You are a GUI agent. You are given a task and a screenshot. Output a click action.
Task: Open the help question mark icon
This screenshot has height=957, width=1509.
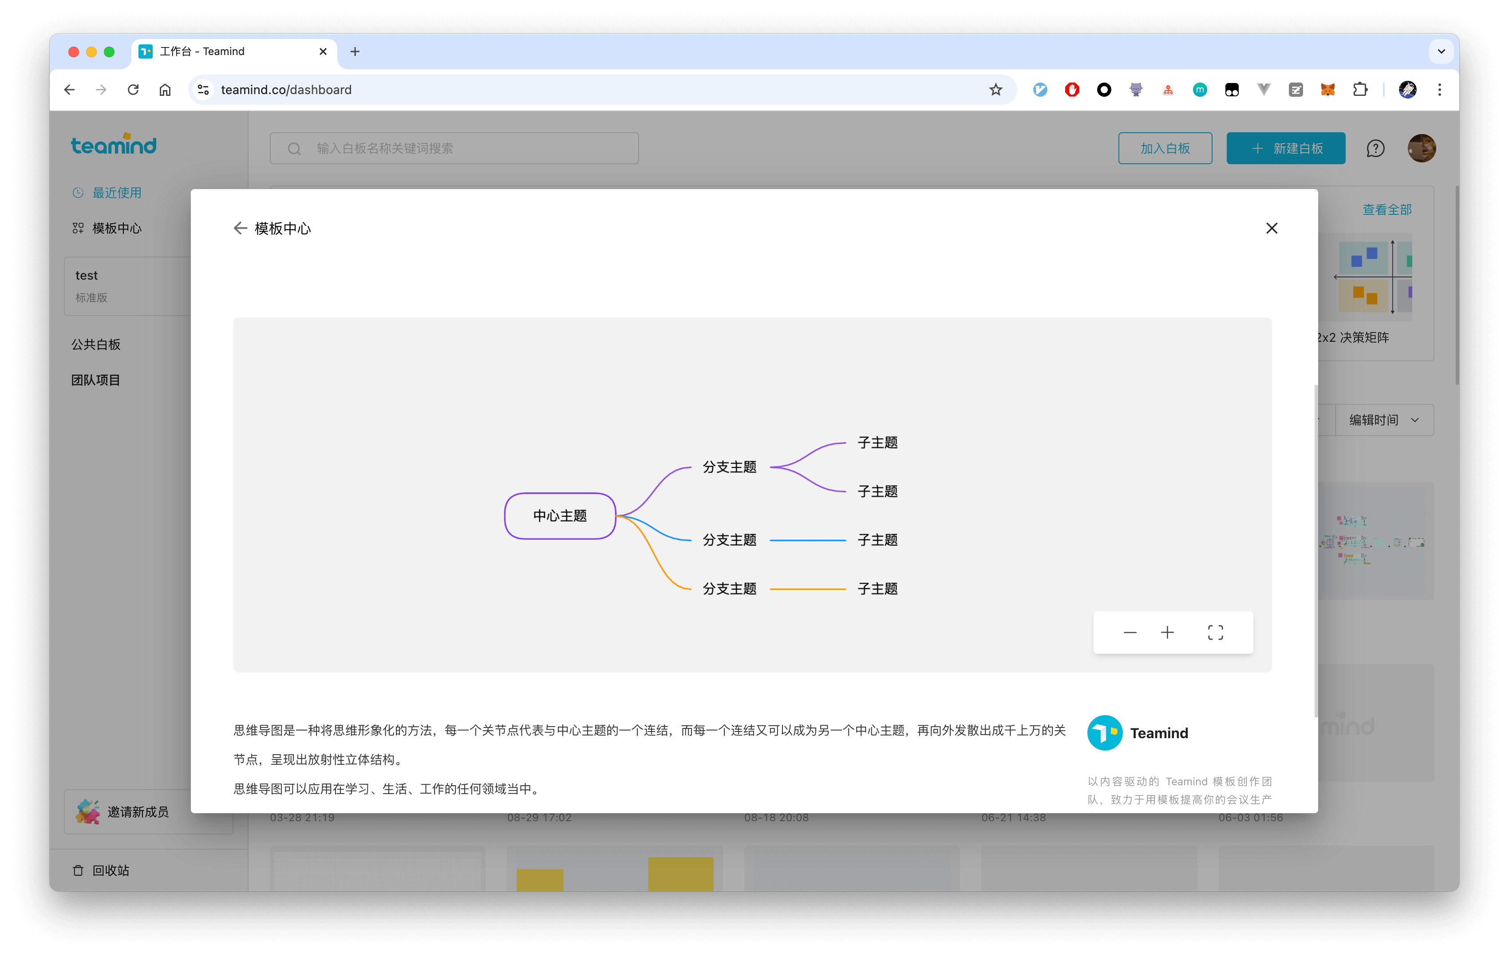1375,149
